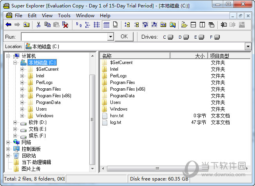Image resolution: width=255 pixels, height=186 pixels.
Task: Expand the $GetCurrent tree folder
Action: [x=22, y=69]
